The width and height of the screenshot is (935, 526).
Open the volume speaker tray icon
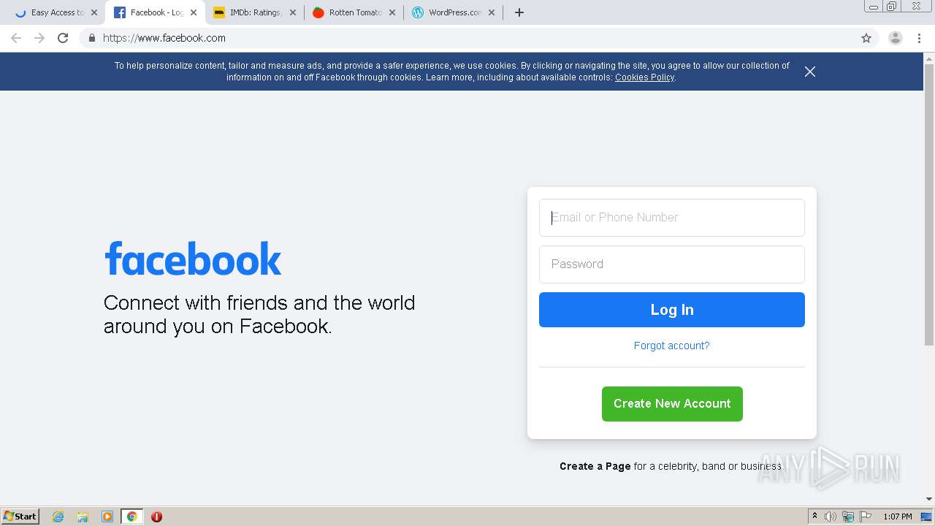click(831, 517)
